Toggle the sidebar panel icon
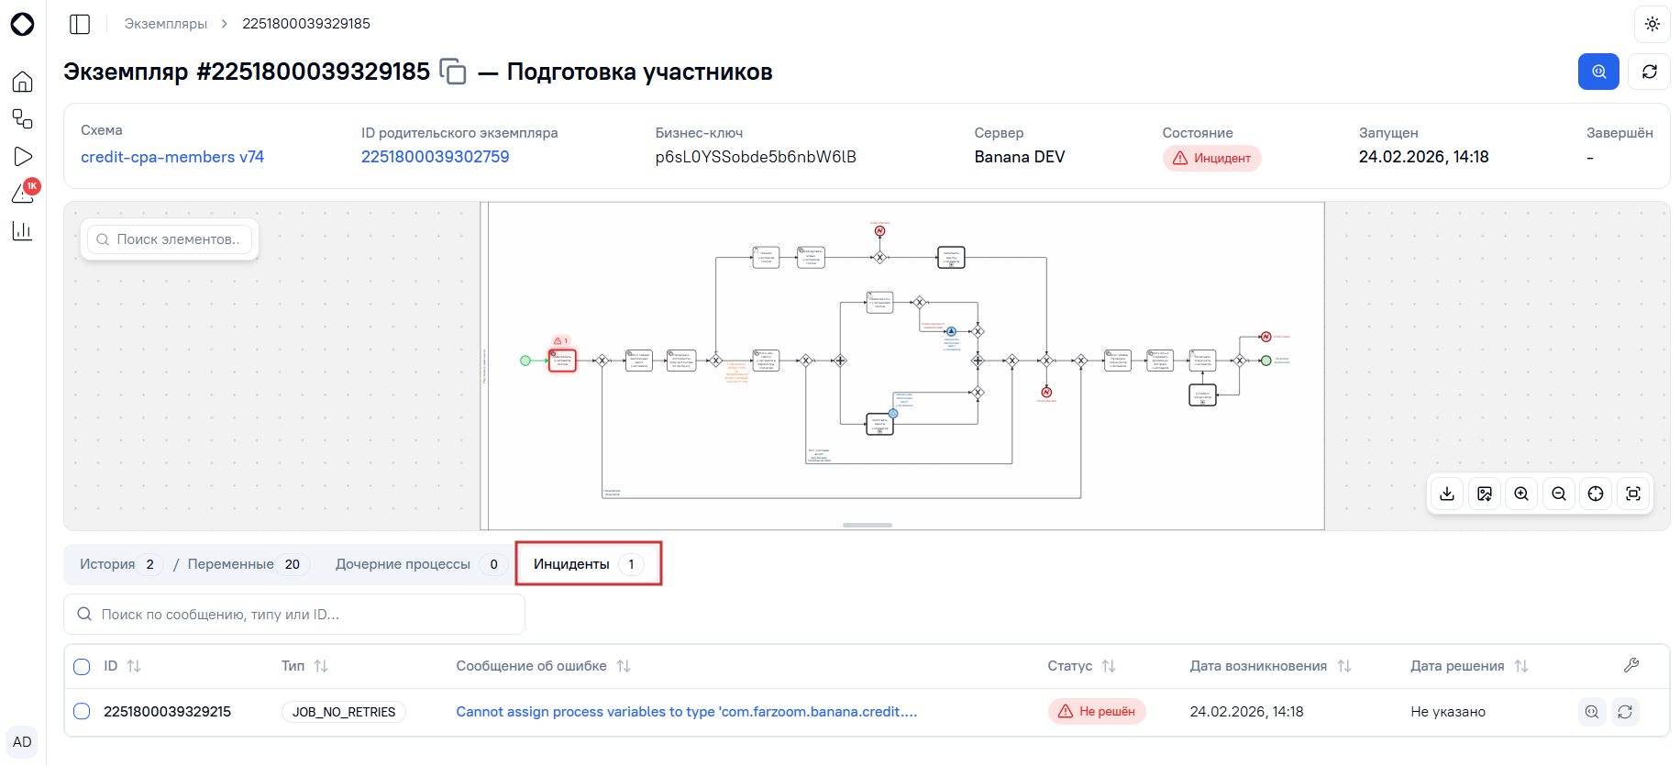 80,24
